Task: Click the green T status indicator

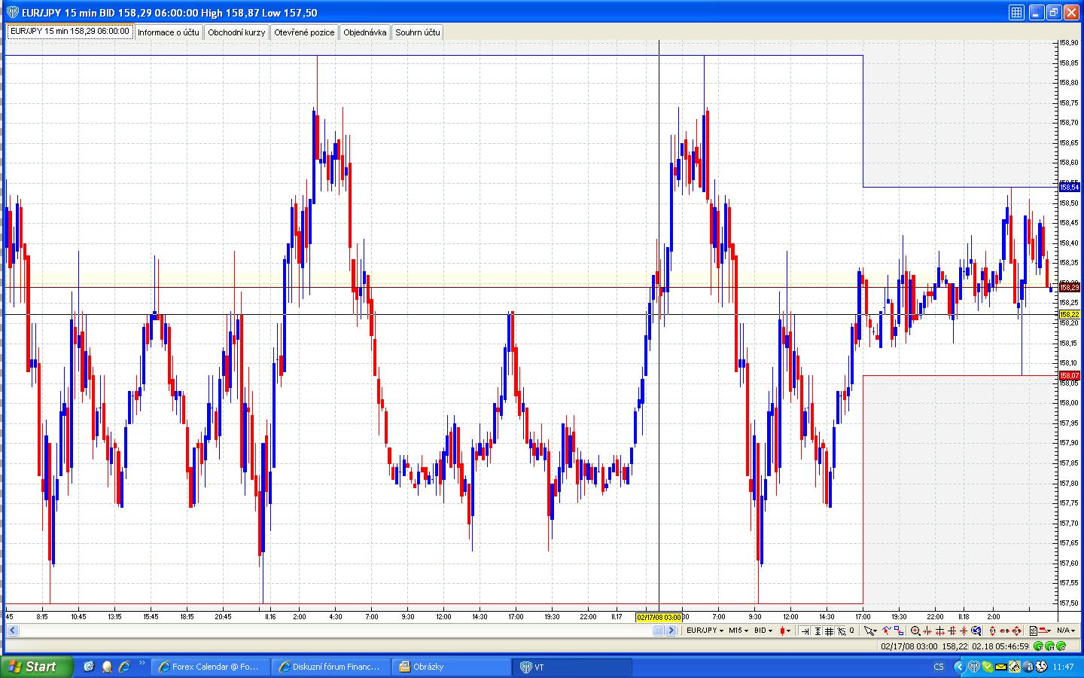Action: tap(1039, 646)
